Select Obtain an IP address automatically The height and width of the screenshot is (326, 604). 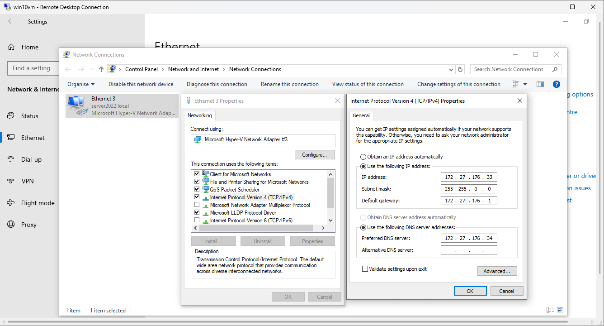click(x=363, y=157)
